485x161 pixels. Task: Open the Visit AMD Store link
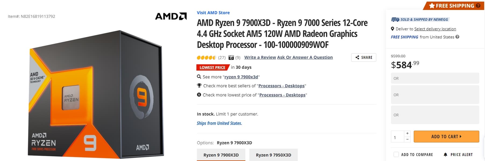pyautogui.click(x=213, y=13)
